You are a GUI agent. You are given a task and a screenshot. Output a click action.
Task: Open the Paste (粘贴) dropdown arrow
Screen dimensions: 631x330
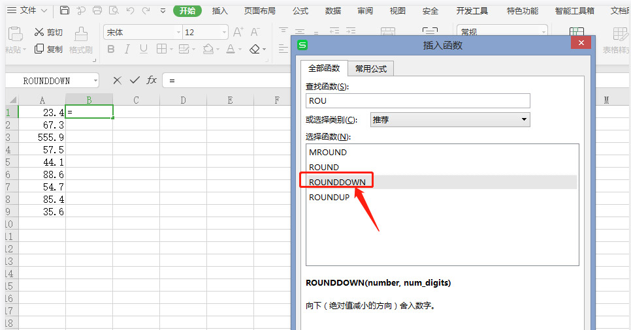click(24, 50)
